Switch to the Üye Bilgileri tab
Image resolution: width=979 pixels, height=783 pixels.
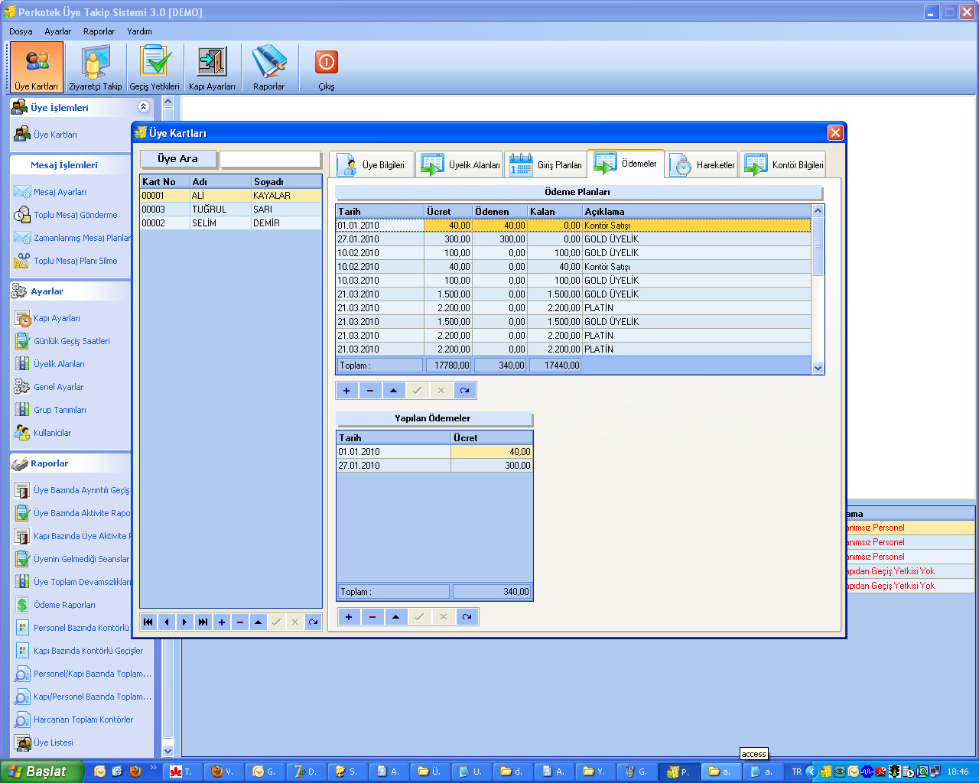(x=372, y=165)
